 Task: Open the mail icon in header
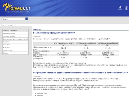coord(126,8)
